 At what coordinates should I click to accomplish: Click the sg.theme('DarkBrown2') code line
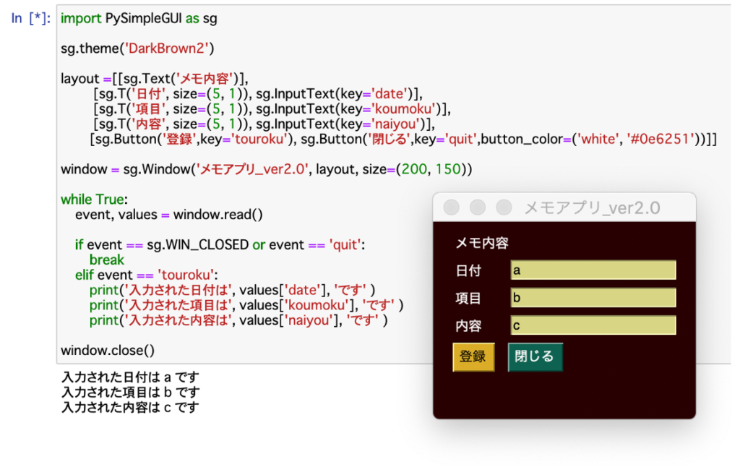point(137,48)
